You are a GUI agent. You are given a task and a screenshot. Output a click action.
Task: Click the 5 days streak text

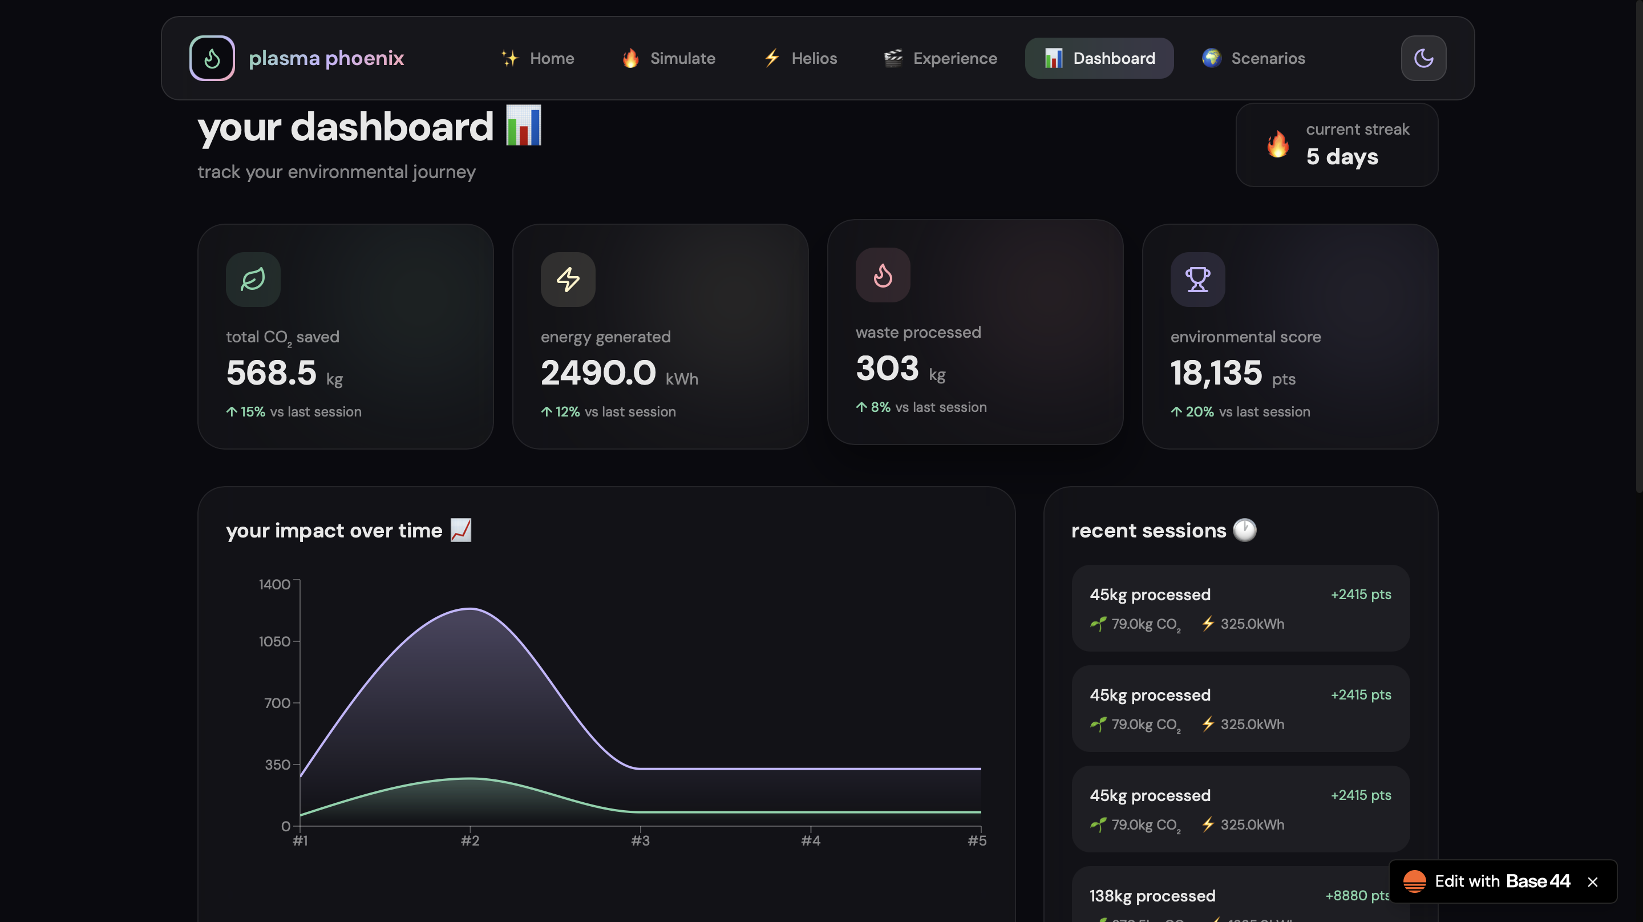pos(1342,156)
